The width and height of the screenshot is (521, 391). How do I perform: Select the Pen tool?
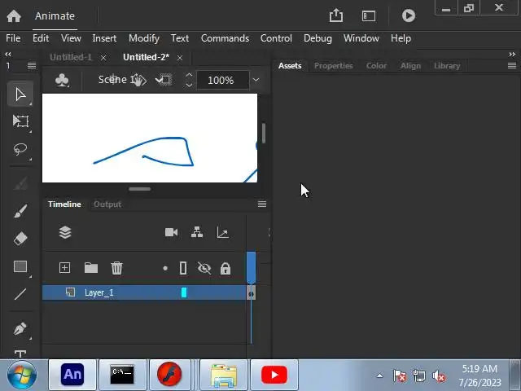[20, 328]
